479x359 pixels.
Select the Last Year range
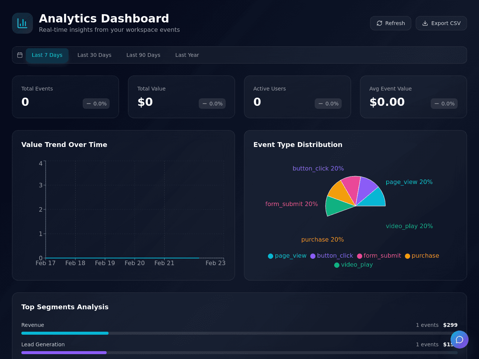click(x=187, y=55)
